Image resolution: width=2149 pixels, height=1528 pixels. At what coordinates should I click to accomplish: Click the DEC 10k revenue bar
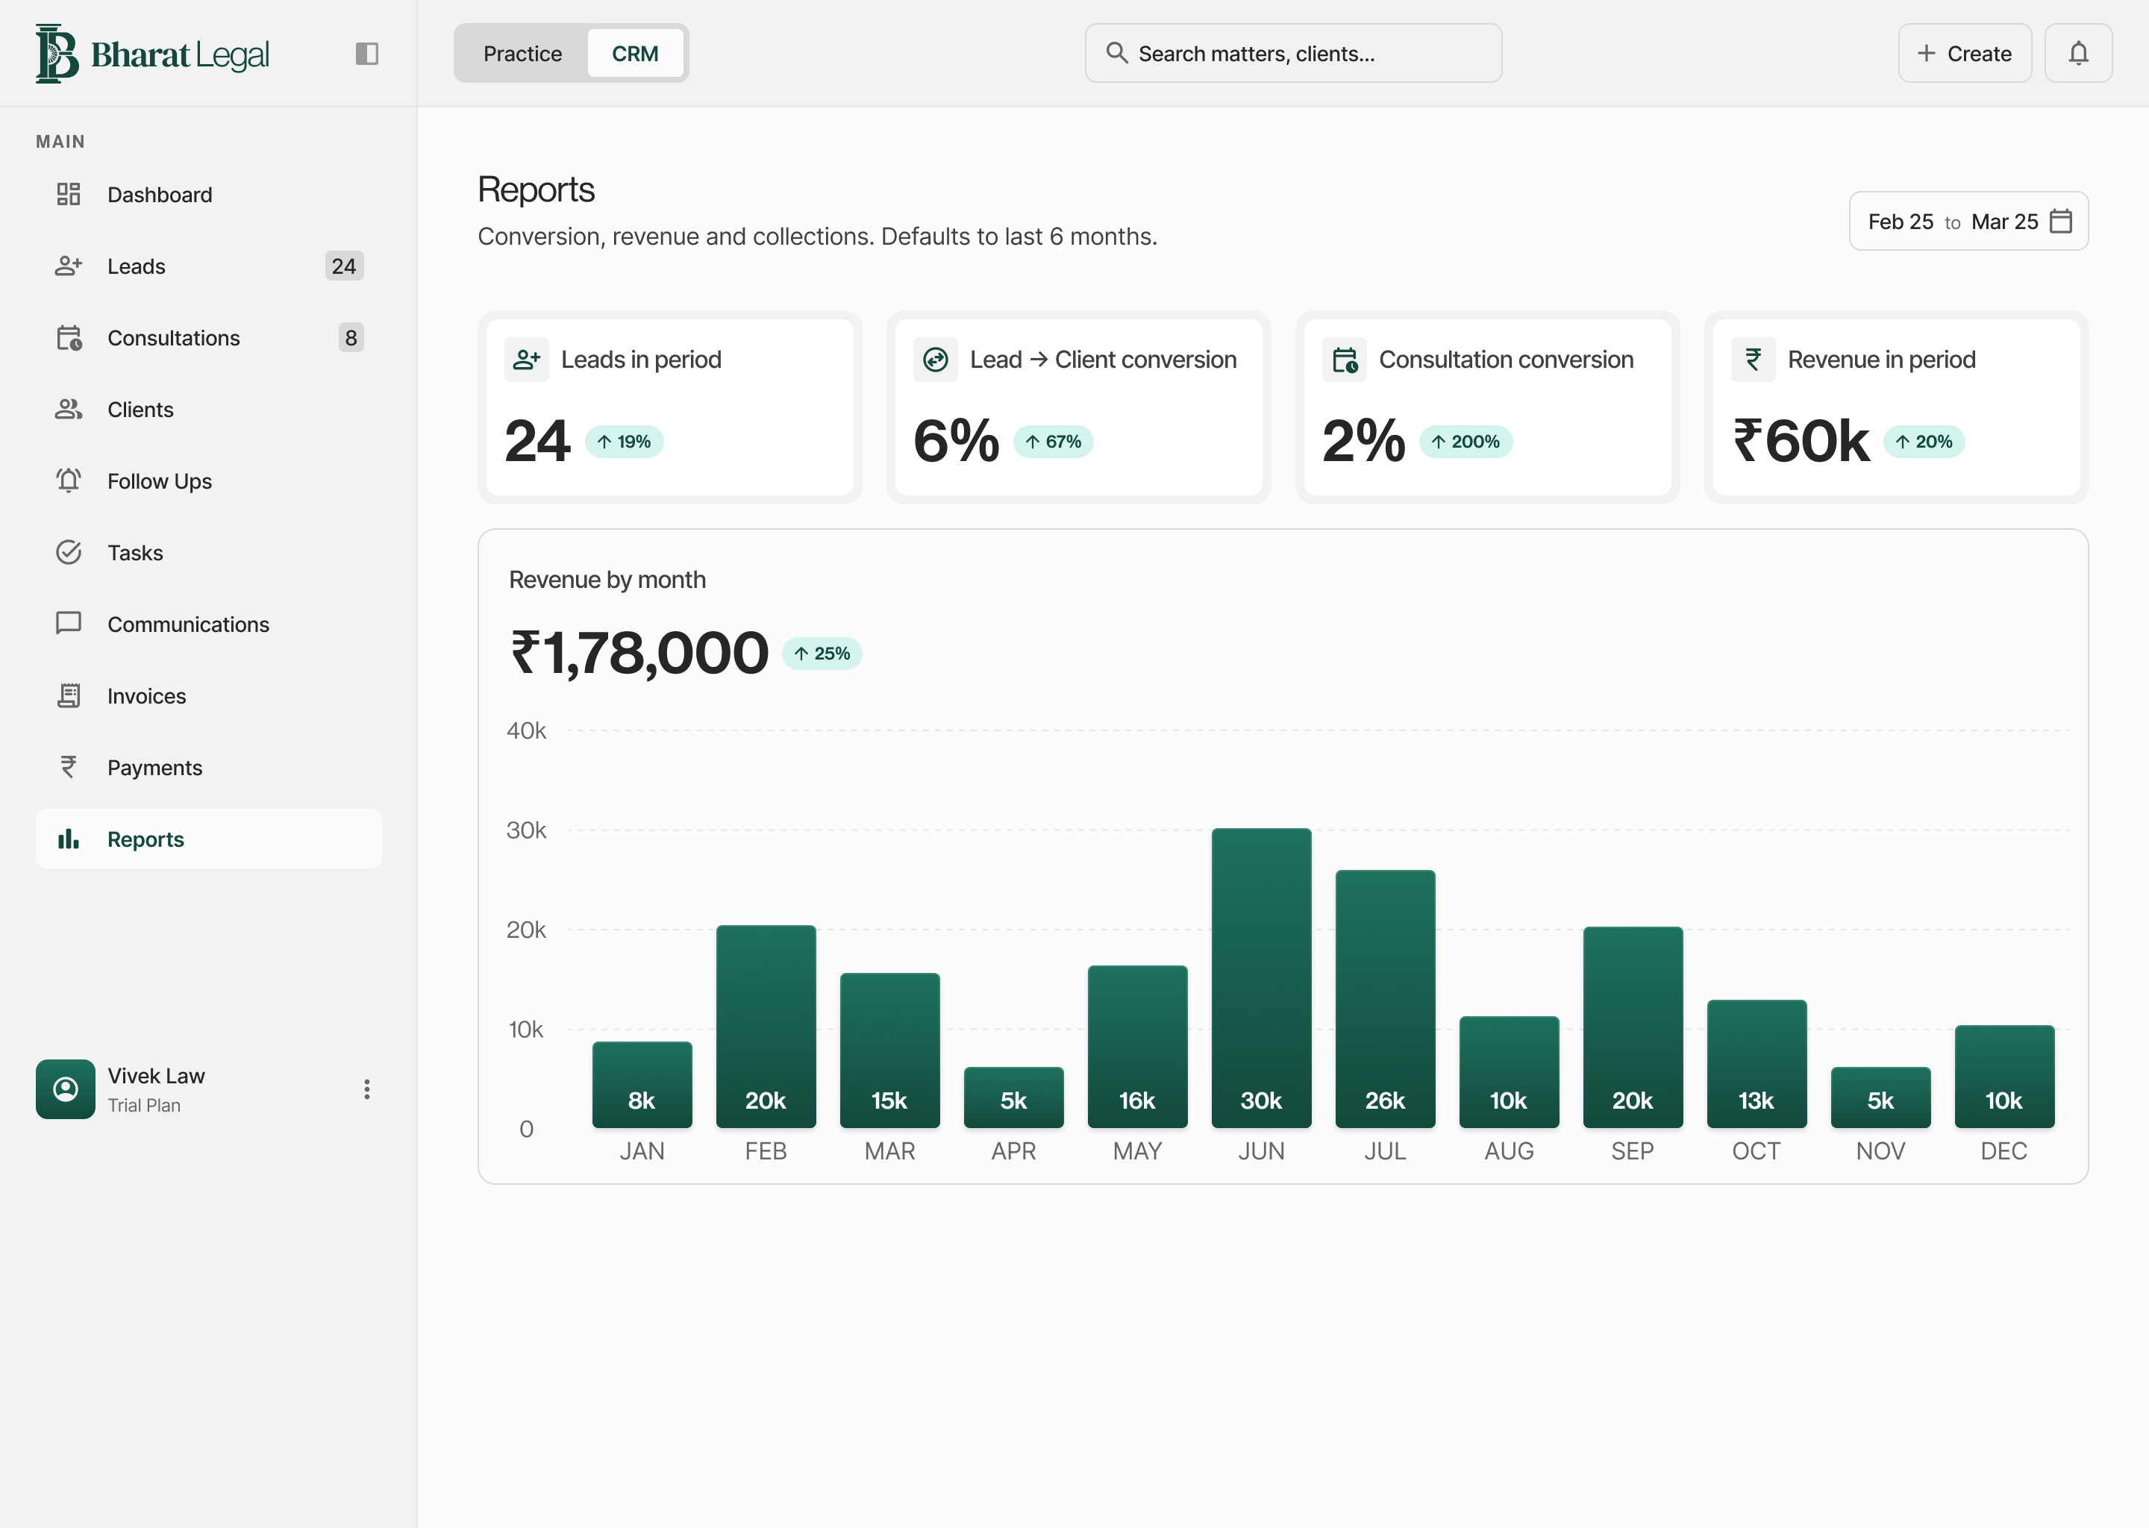coord(2004,1077)
